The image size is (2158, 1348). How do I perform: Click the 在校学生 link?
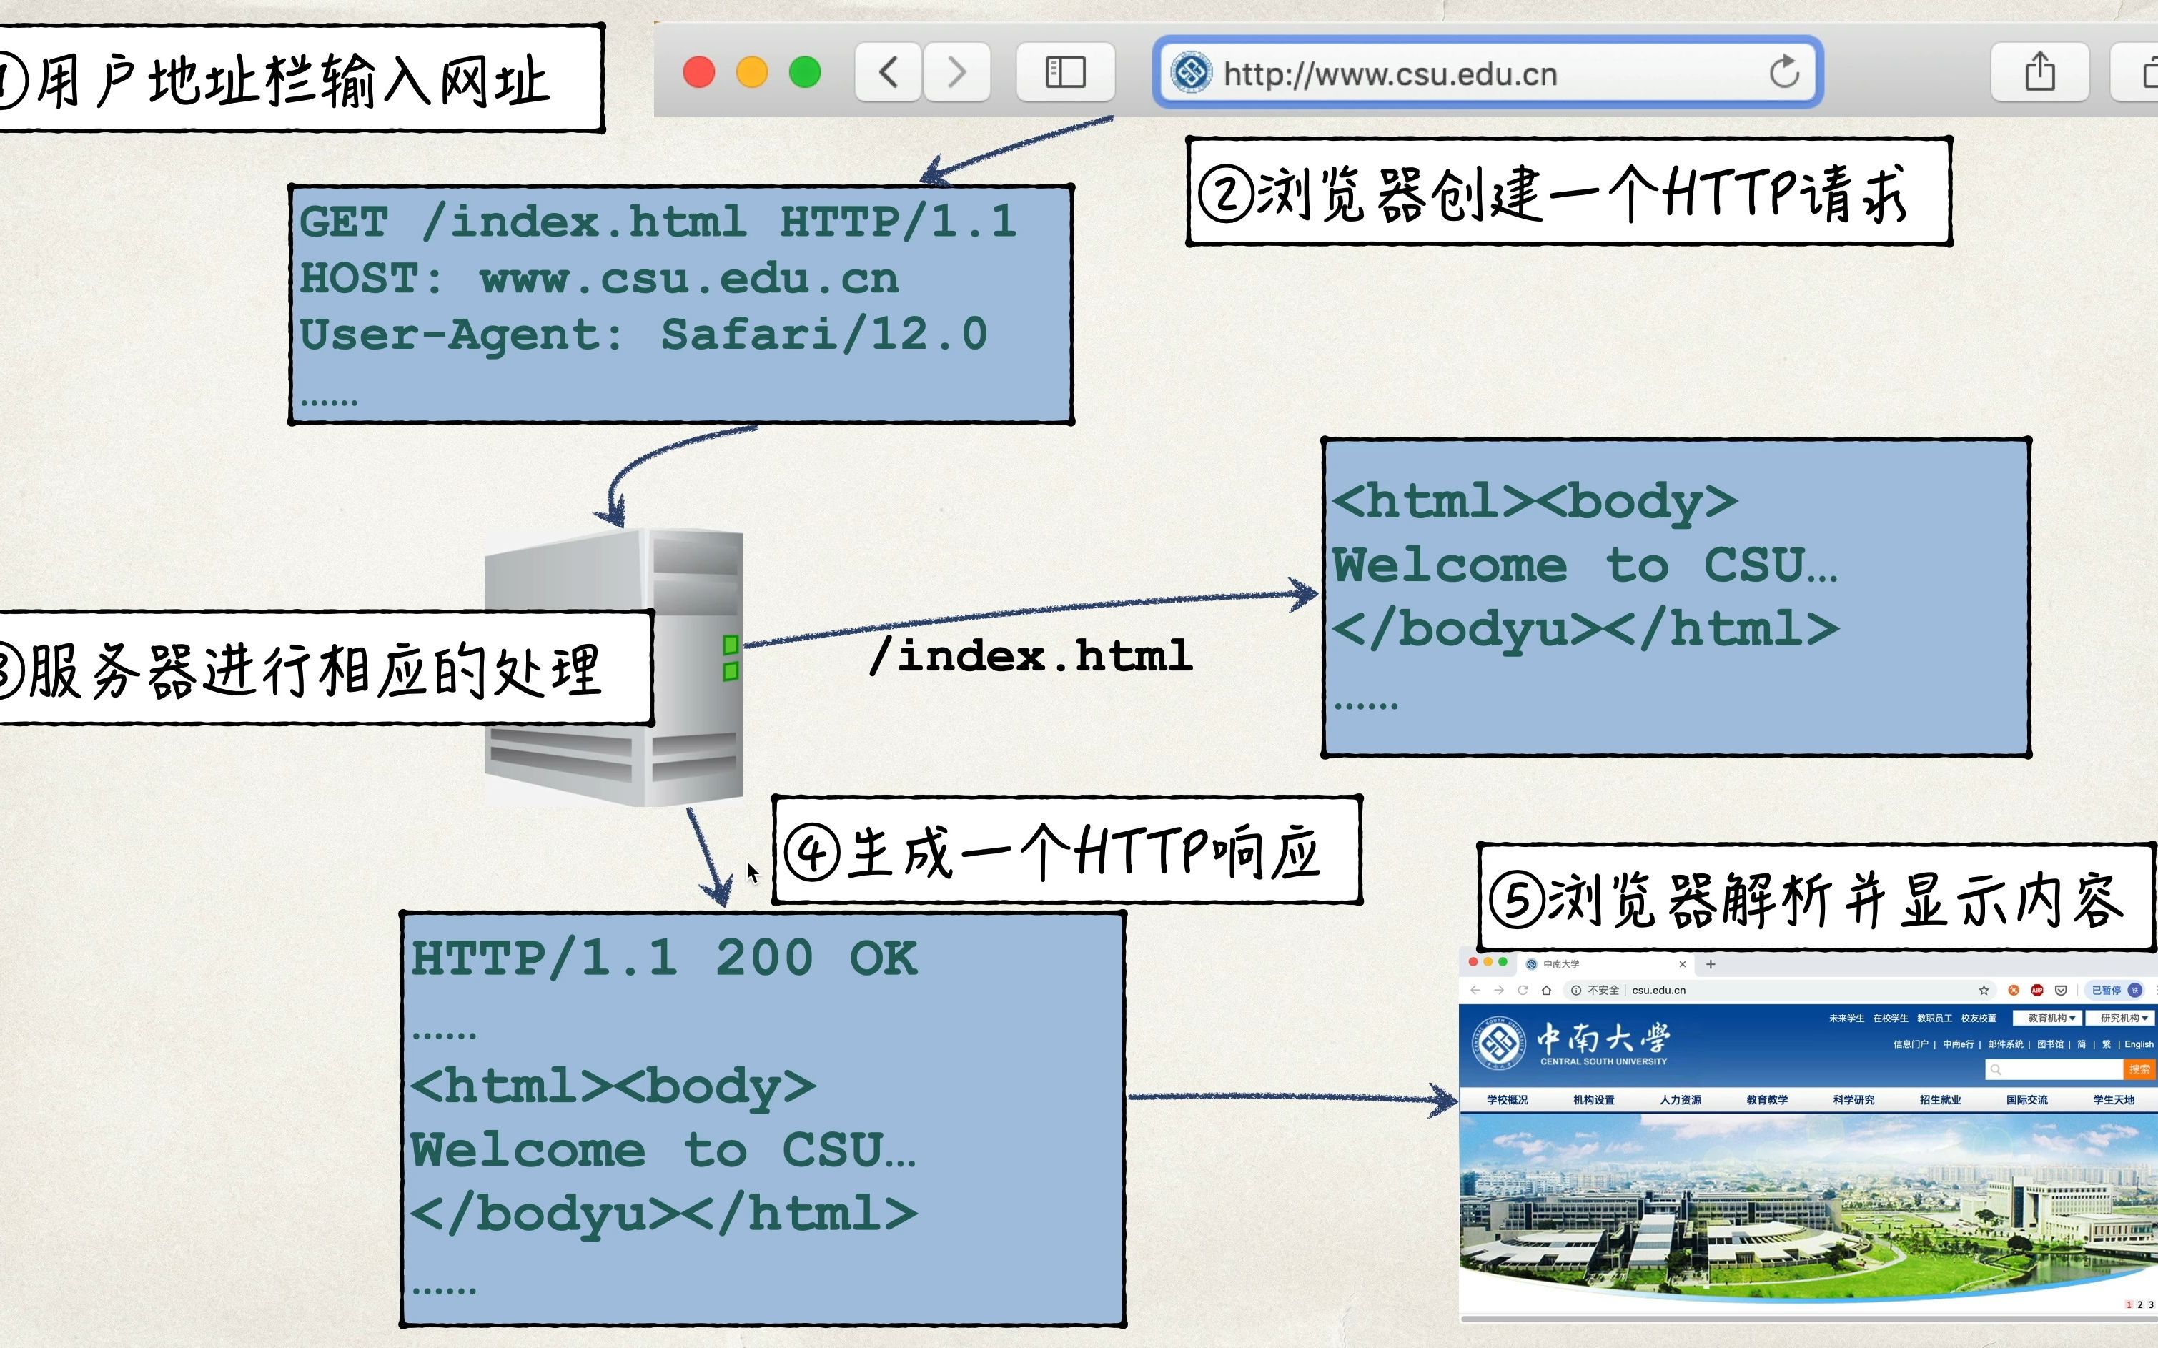click(1890, 1017)
